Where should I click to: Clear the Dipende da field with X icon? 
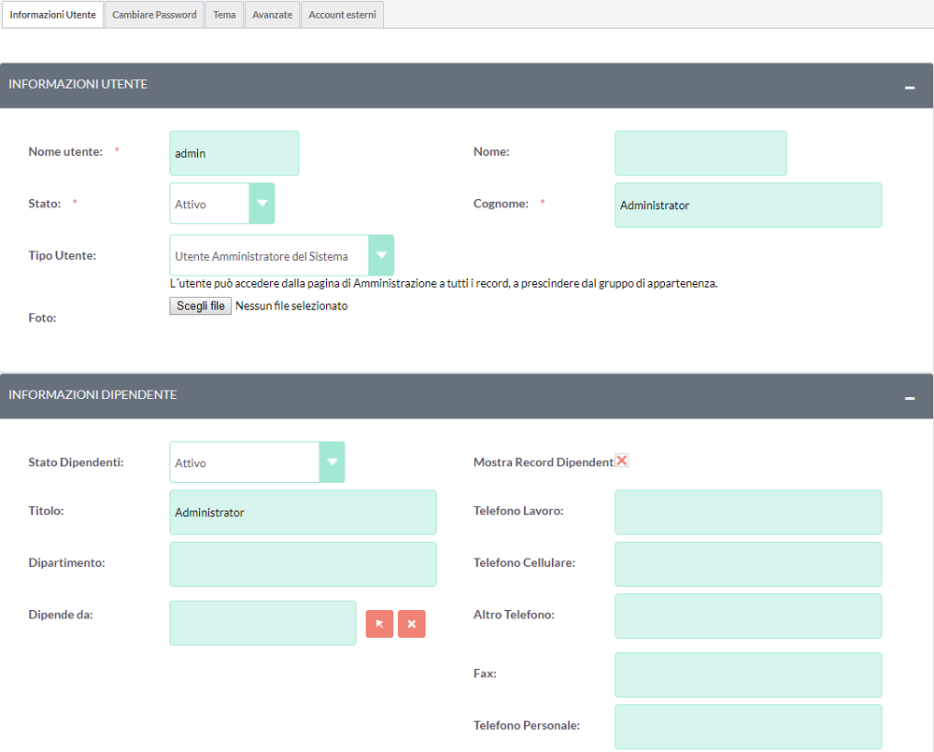pos(411,624)
